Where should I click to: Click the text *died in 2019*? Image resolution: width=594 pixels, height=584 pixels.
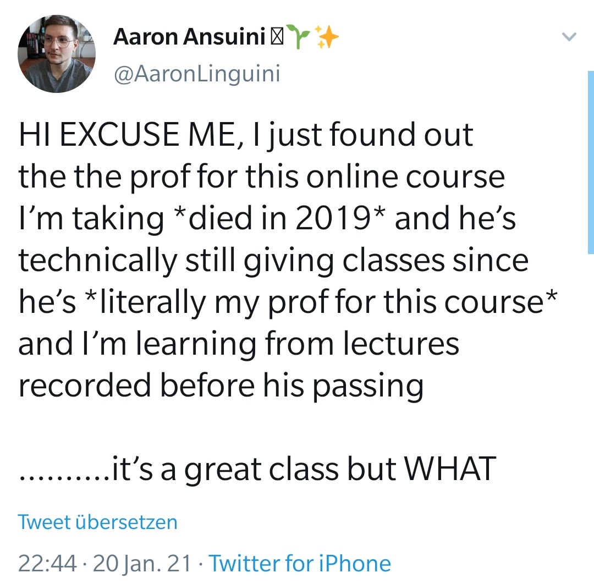coord(279,218)
